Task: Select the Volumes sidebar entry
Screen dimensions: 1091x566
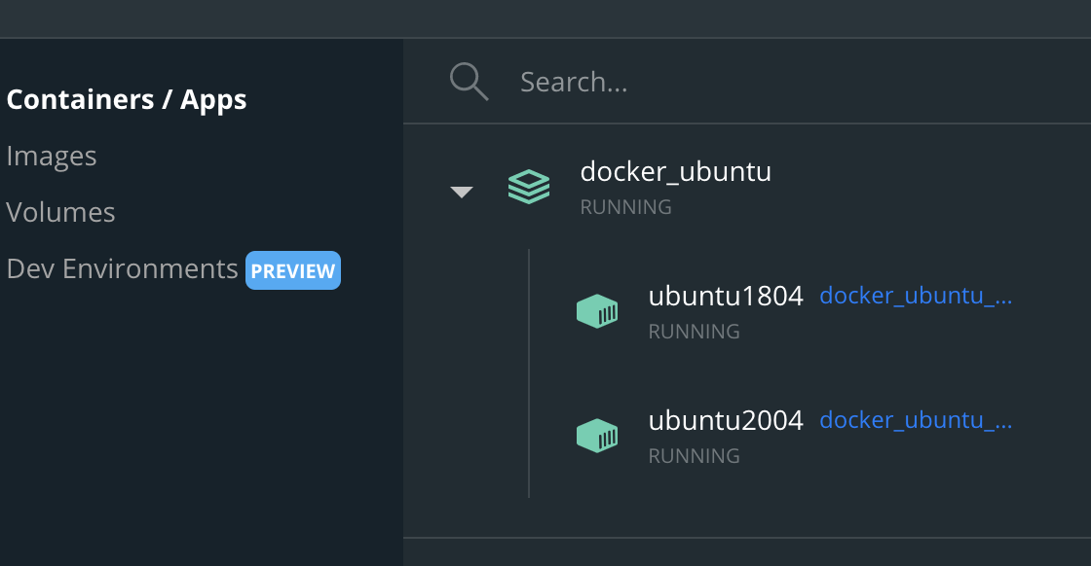Action: pos(60,211)
